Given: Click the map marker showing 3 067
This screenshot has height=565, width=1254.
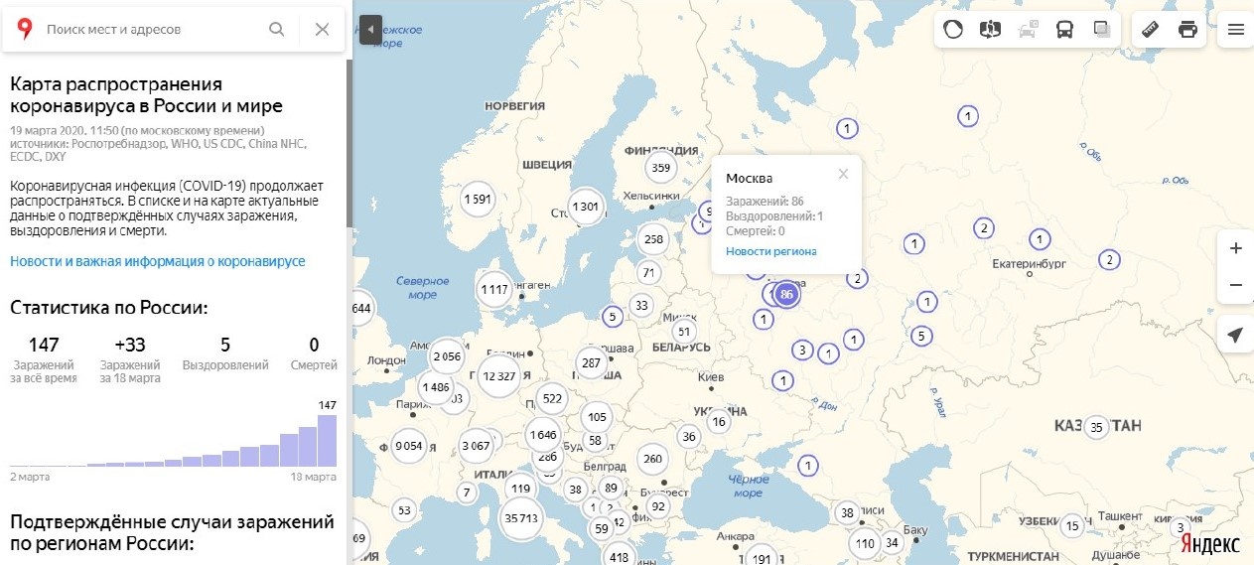Looking at the screenshot, I should tap(477, 446).
